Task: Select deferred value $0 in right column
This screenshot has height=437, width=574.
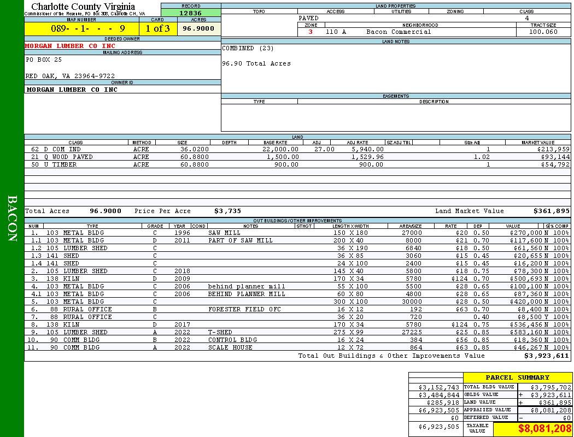Action: click(x=567, y=418)
